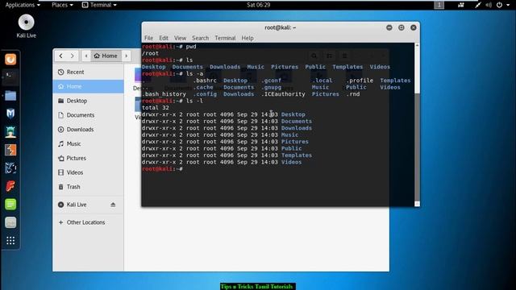This screenshot has width=516, height=290.
Task: Click the terminal title 'root@kali: ~'
Action: coord(281,27)
